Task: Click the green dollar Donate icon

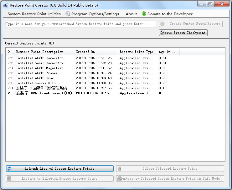Action: [x=144, y=14]
